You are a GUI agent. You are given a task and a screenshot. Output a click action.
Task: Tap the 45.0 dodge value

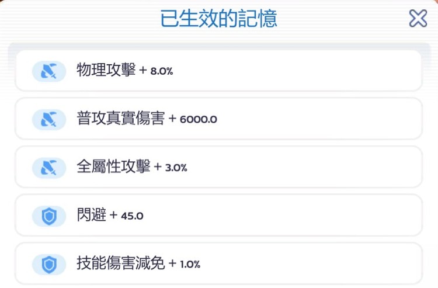(x=132, y=216)
